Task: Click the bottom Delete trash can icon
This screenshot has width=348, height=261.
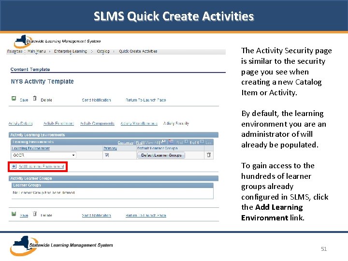Action: click(x=35, y=214)
